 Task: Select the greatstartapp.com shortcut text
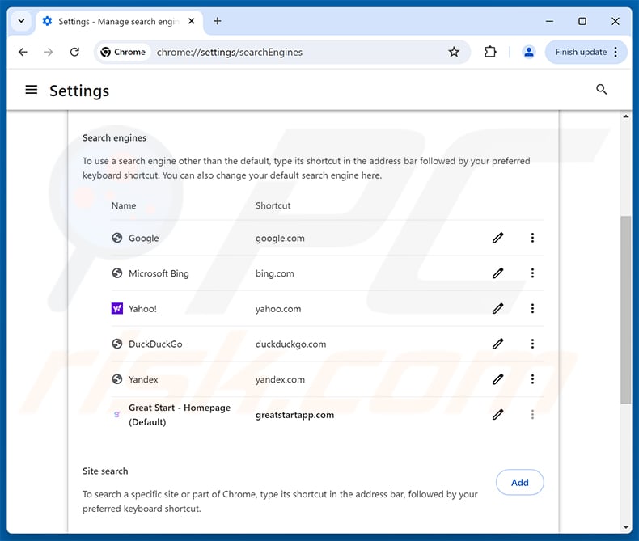[x=294, y=415]
